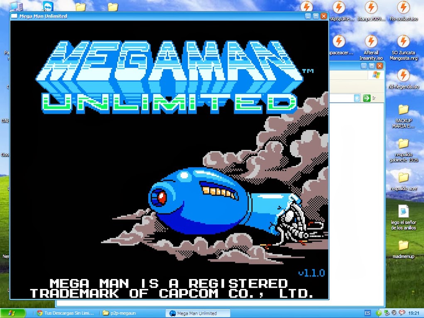The height and width of the screenshot is (318, 424).
Task: Open the fts-outlast.iso desktop icon
Action: click(x=403, y=11)
